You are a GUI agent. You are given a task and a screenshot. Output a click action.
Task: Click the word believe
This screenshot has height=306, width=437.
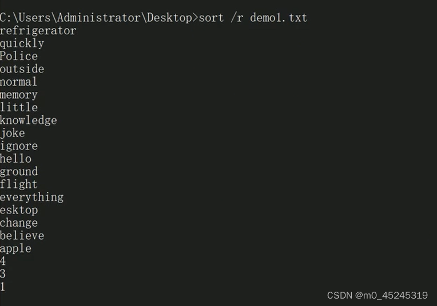(22, 236)
